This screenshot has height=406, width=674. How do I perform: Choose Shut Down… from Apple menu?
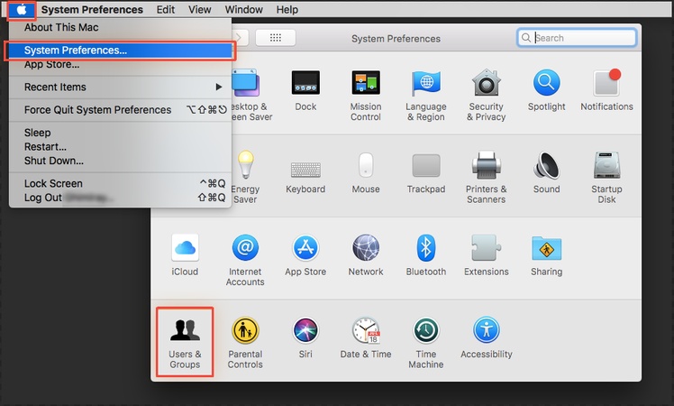pyautogui.click(x=121, y=161)
